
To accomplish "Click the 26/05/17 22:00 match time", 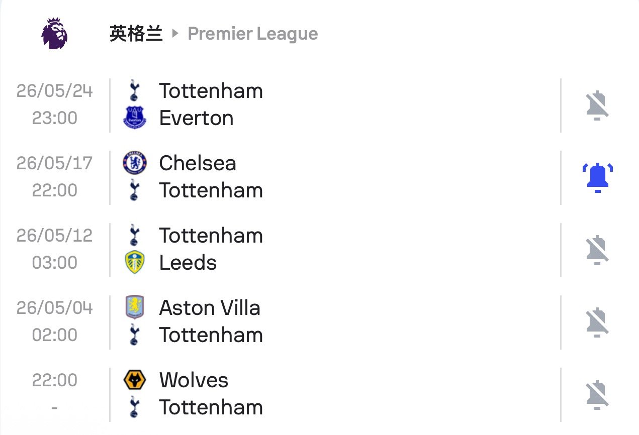I will click(x=54, y=177).
